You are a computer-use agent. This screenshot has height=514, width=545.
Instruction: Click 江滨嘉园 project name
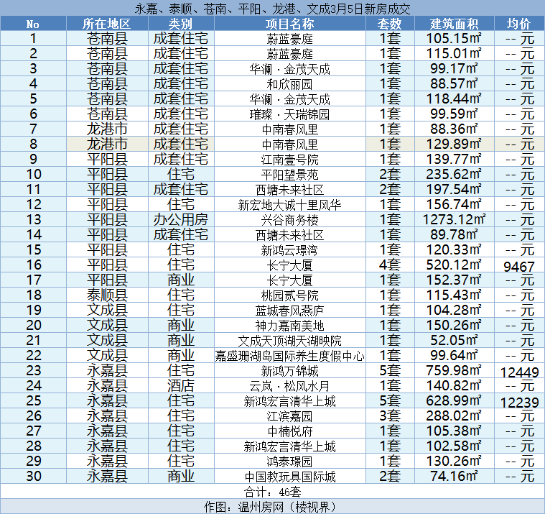click(x=290, y=416)
